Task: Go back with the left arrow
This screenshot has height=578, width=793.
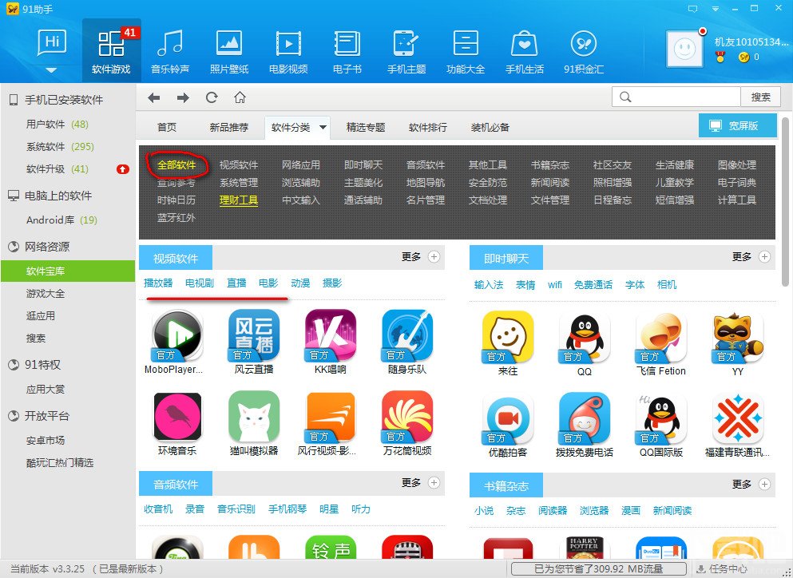Action: (154, 97)
